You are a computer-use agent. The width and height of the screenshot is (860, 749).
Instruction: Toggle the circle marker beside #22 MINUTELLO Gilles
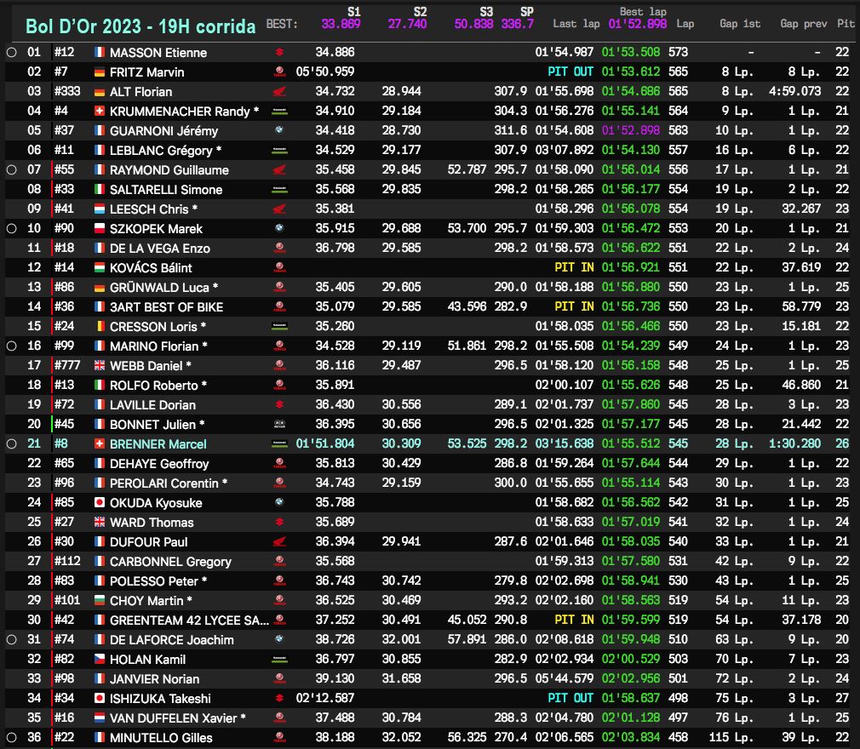[12, 737]
